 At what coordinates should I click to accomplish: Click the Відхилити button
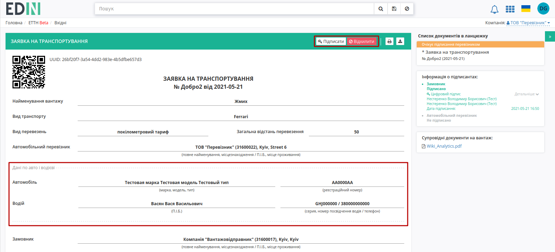click(x=362, y=41)
